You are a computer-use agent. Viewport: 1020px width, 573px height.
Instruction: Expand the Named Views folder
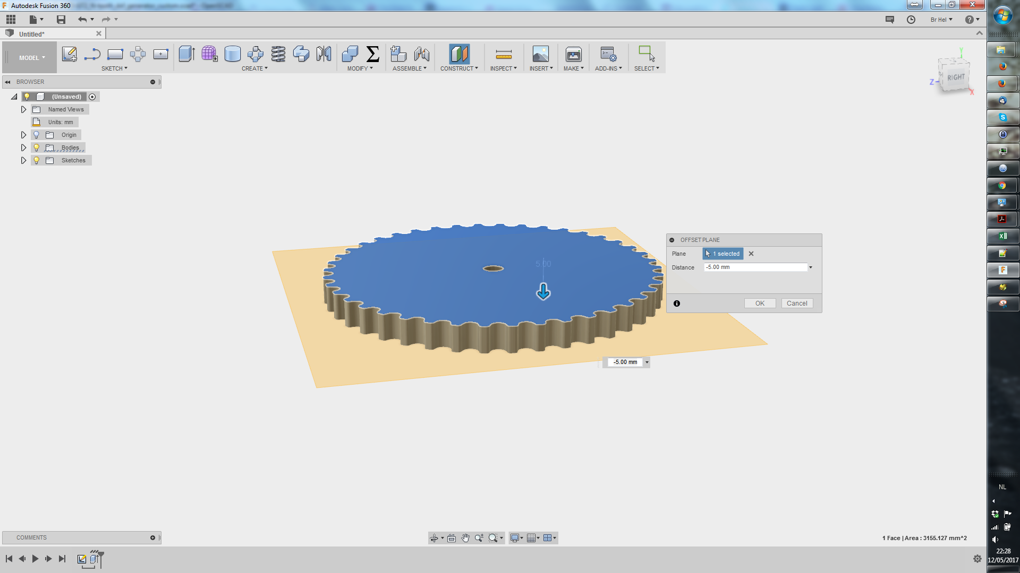(x=23, y=109)
